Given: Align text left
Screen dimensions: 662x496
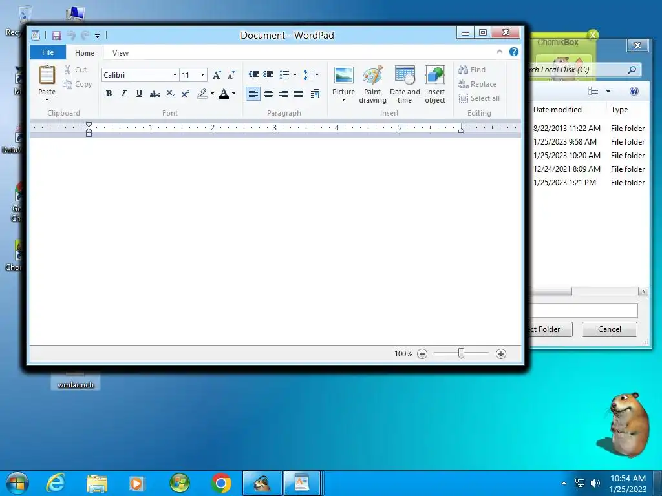Looking at the screenshot, I should pyautogui.click(x=253, y=94).
